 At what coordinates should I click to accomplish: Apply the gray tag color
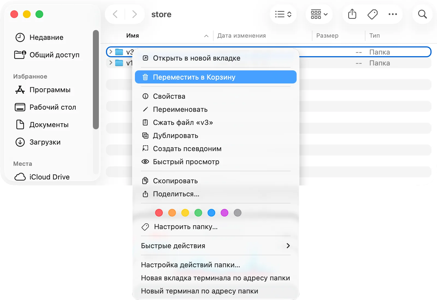click(238, 213)
